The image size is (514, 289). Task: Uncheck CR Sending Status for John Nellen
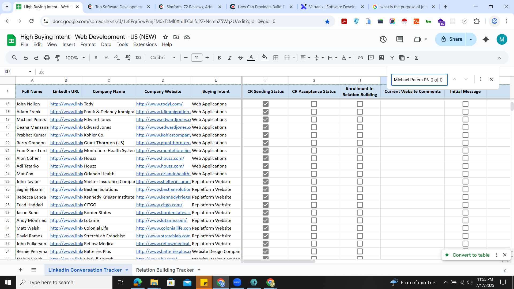pyautogui.click(x=266, y=104)
